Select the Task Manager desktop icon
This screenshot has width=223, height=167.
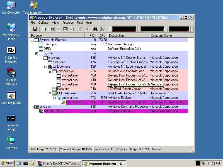click(x=33, y=8)
